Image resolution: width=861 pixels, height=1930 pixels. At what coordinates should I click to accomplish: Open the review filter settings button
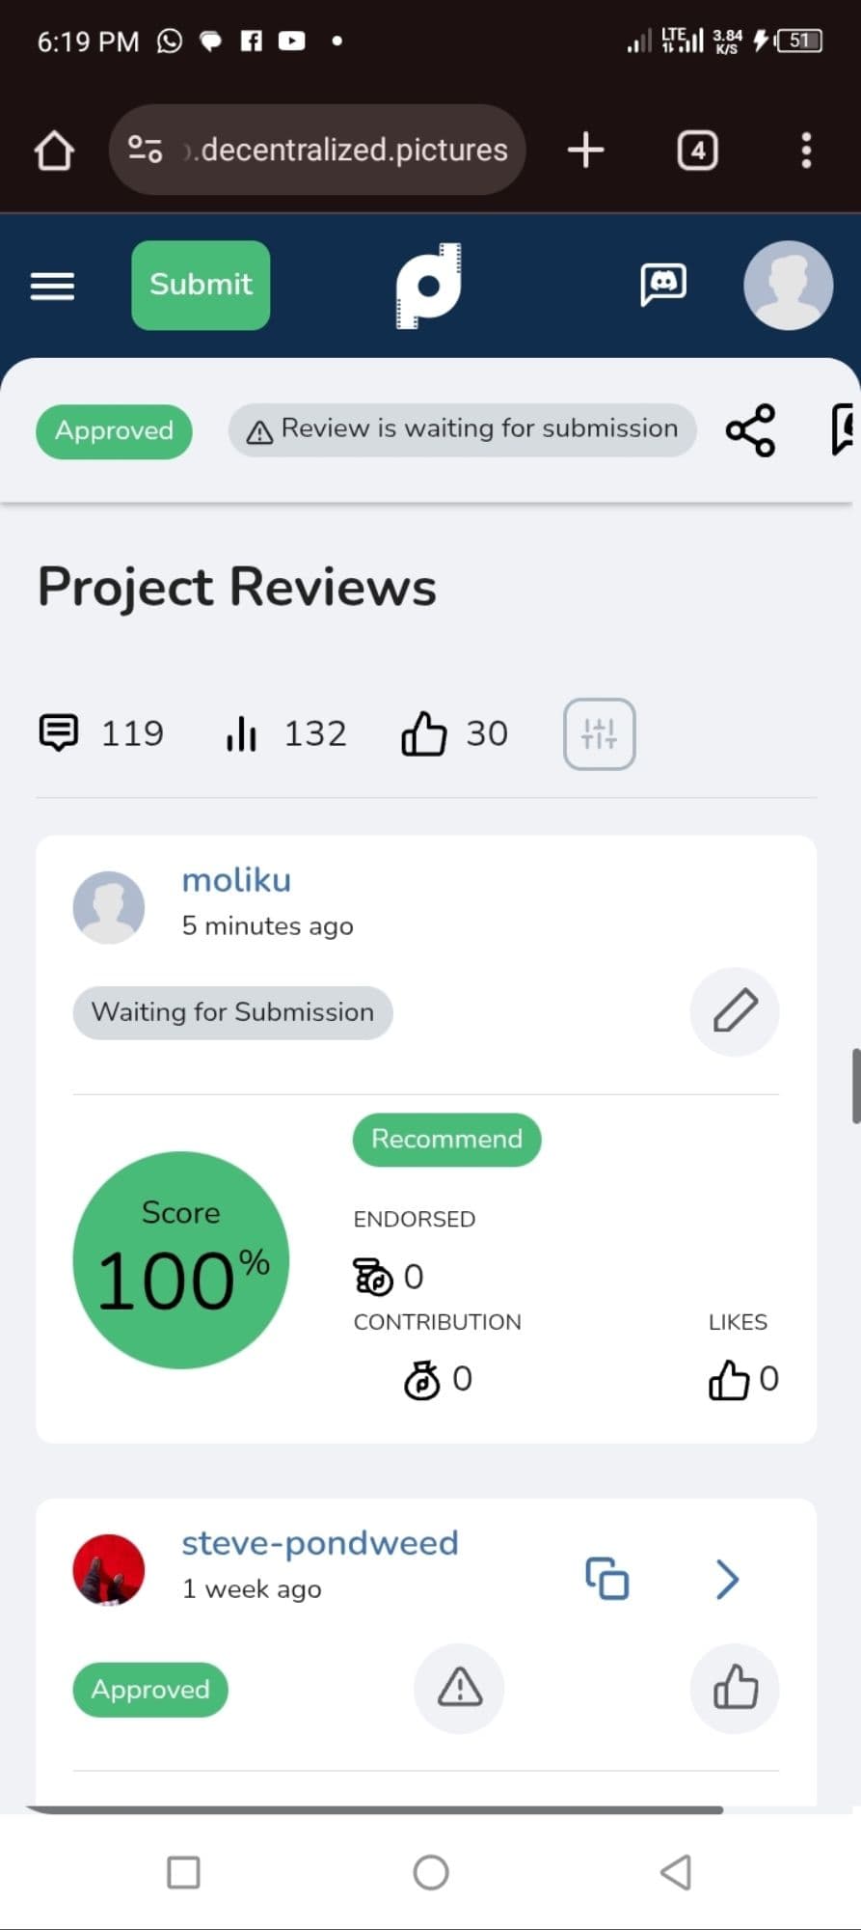tap(599, 734)
